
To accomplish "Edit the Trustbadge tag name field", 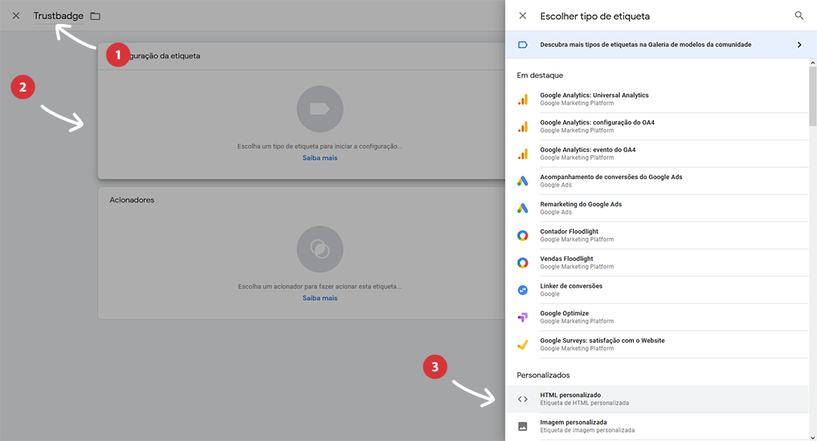I will 59,16.
